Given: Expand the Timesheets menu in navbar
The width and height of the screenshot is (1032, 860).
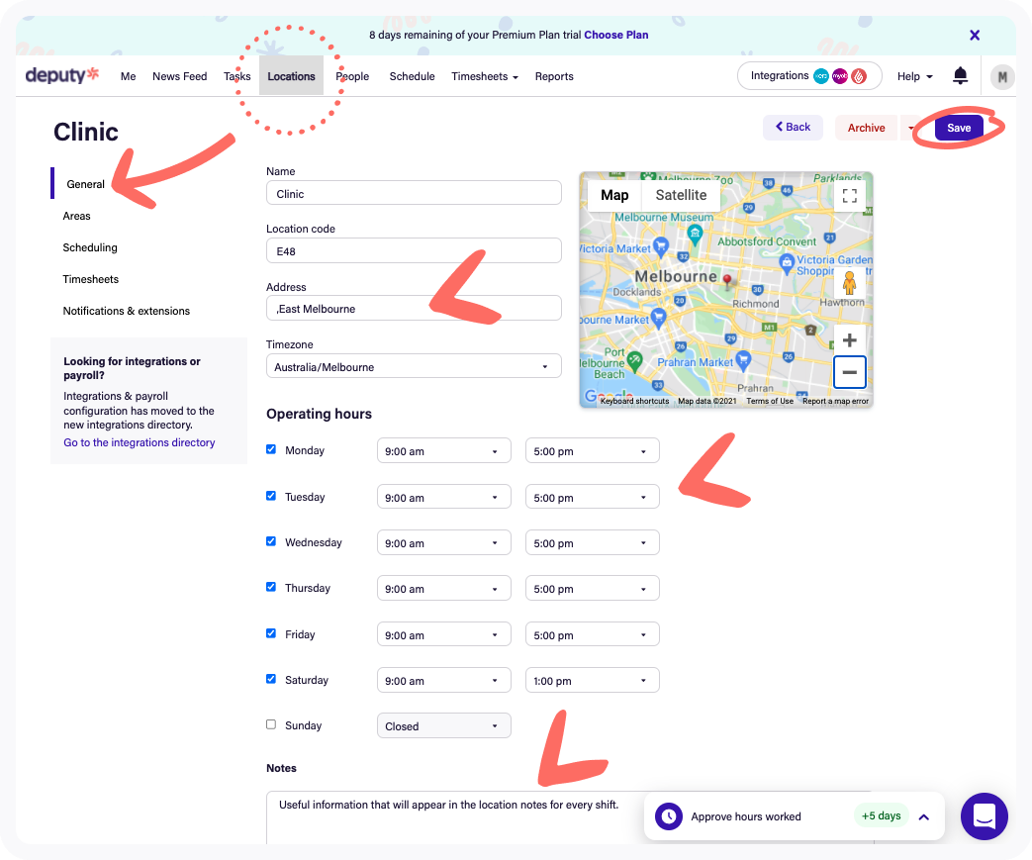Looking at the screenshot, I should click(484, 76).
